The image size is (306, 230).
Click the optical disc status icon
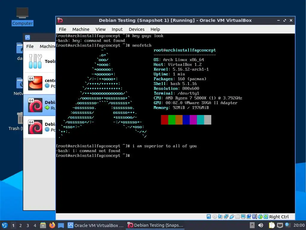(x=215, y=217)
